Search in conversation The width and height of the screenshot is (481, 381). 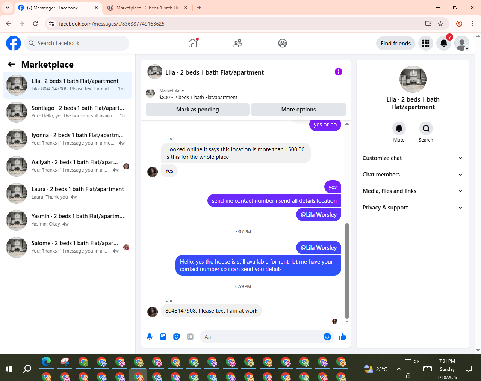tap(426, 128)
